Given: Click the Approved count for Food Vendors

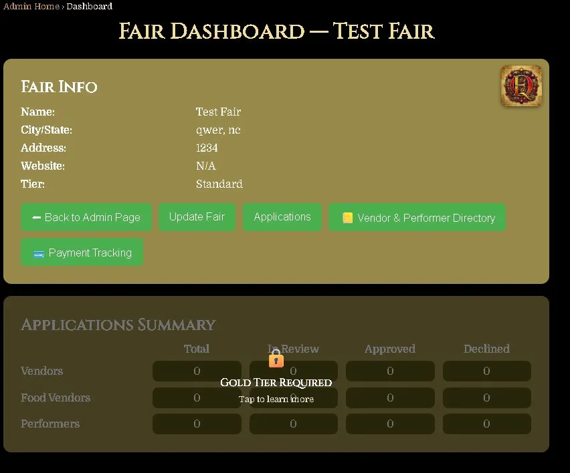Looking at the screenshot, I should pos(390,398).
